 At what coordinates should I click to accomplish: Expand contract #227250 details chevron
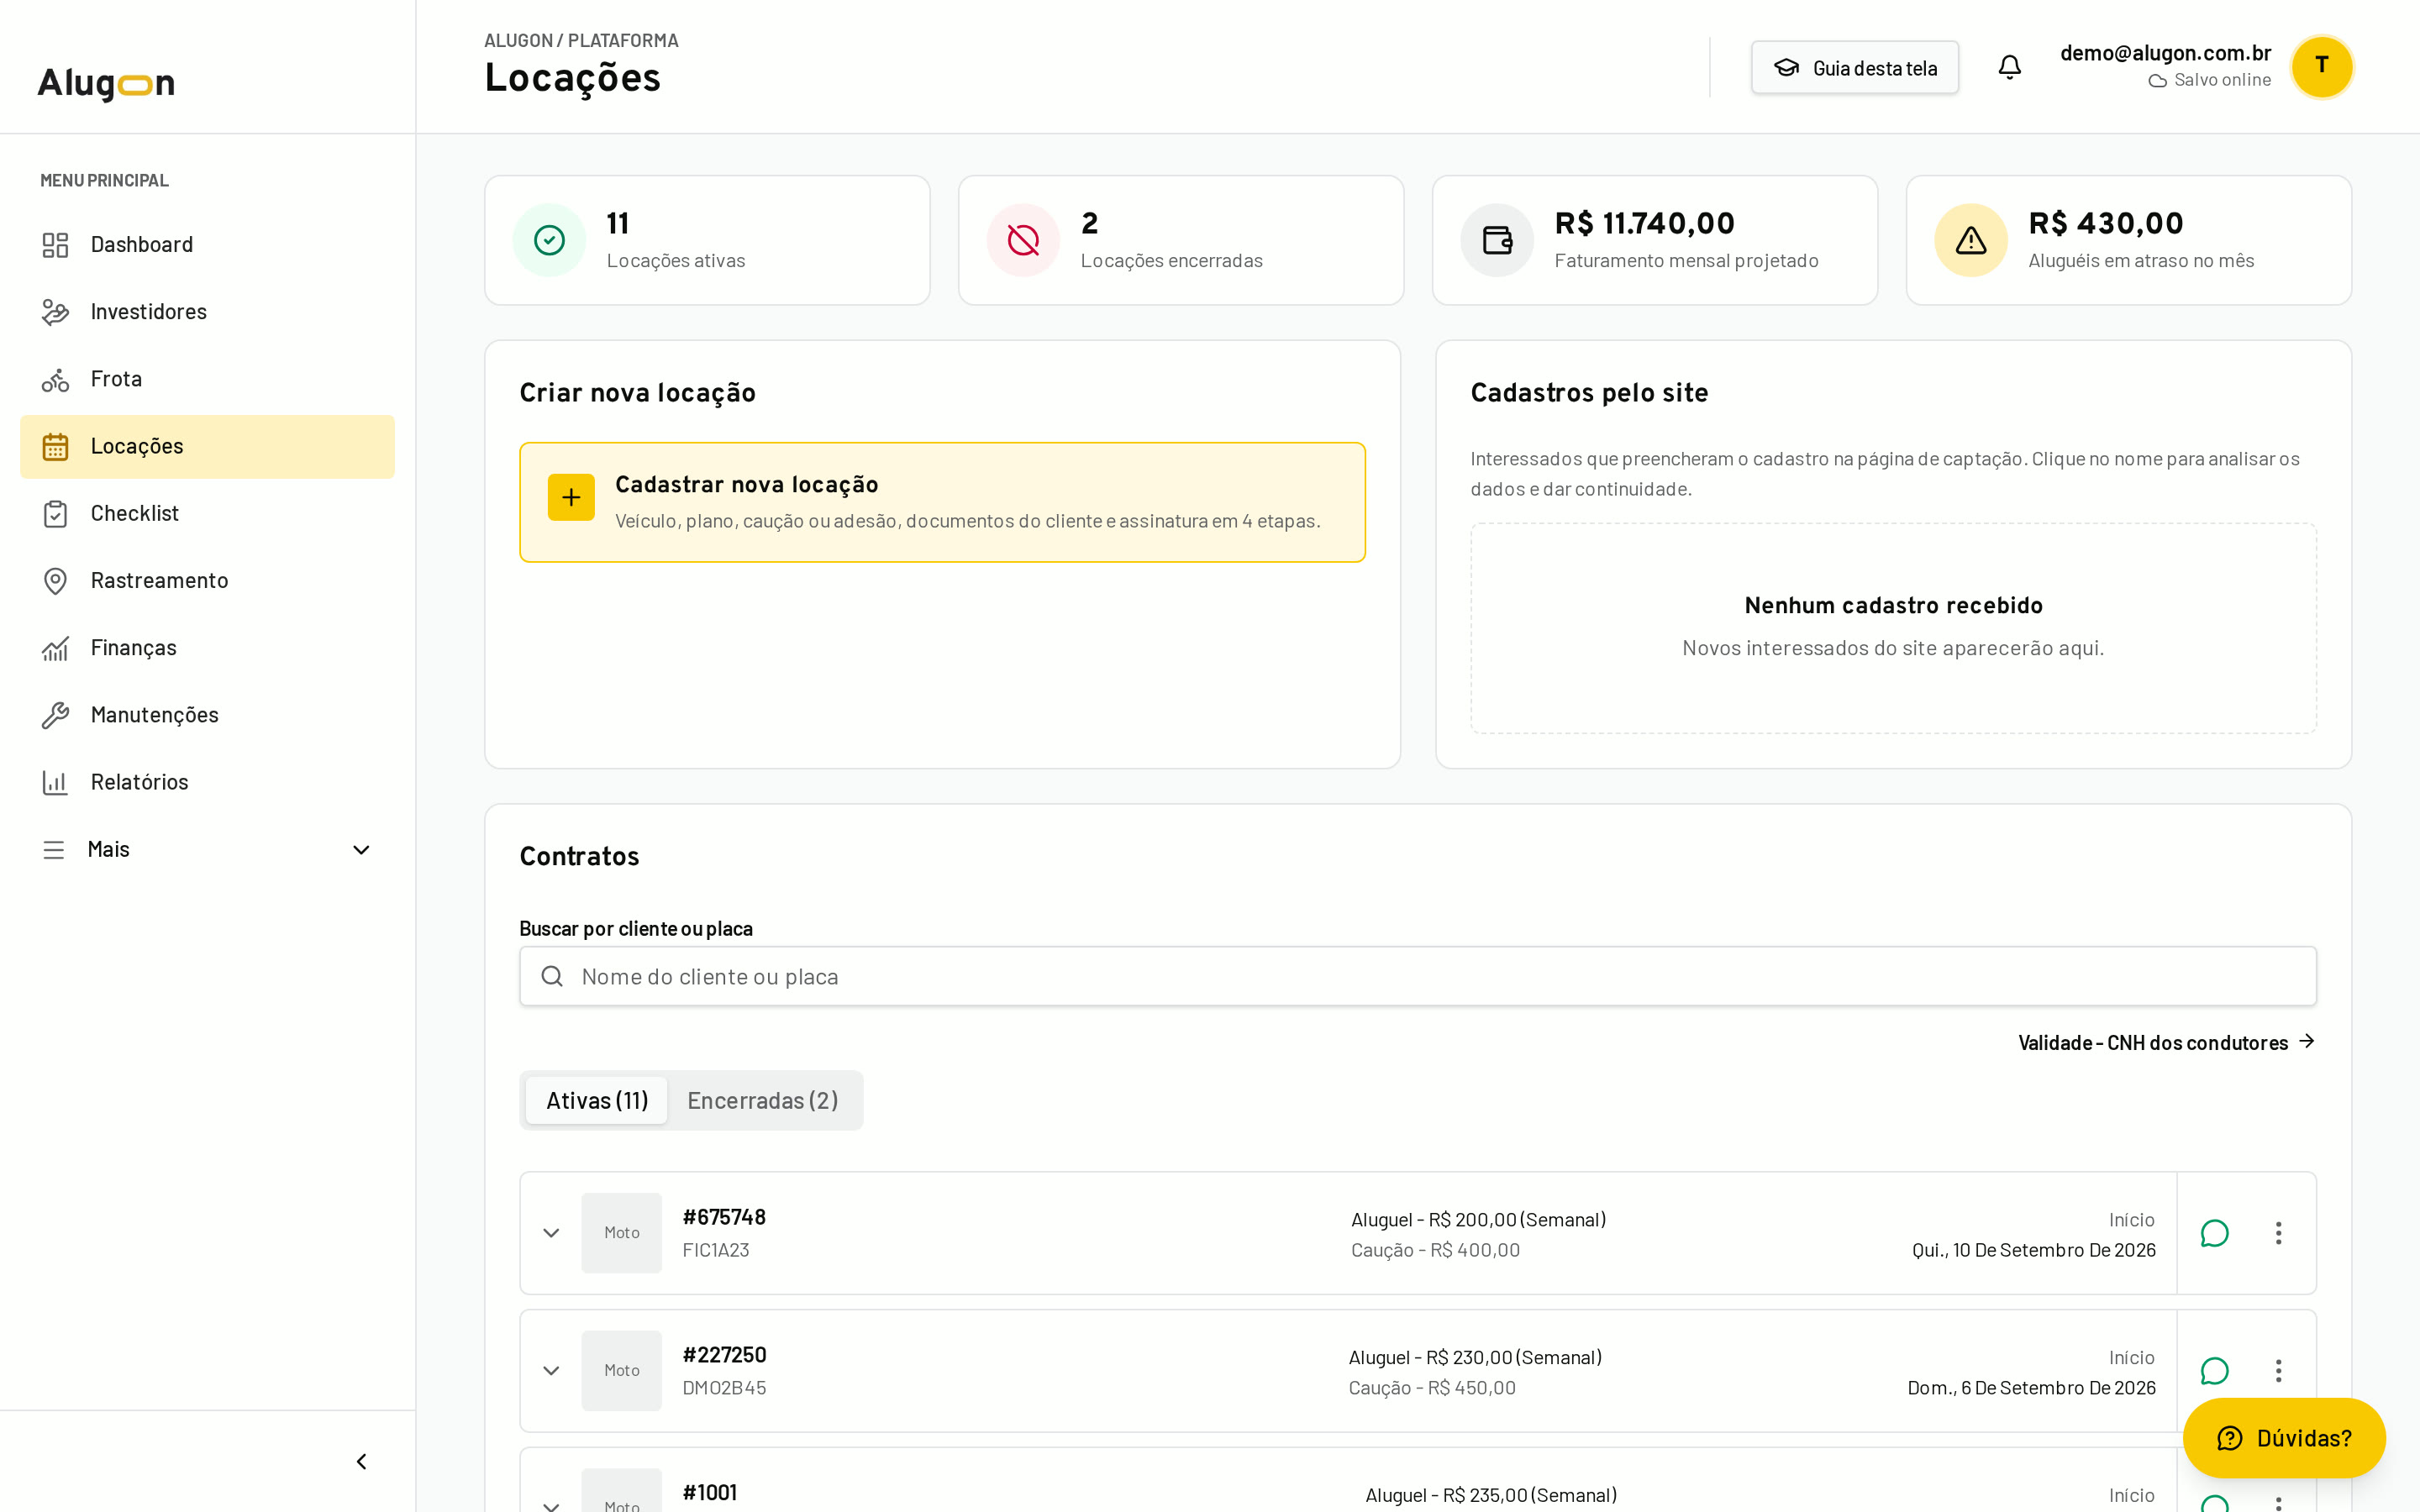click(x=551, y=1370)
